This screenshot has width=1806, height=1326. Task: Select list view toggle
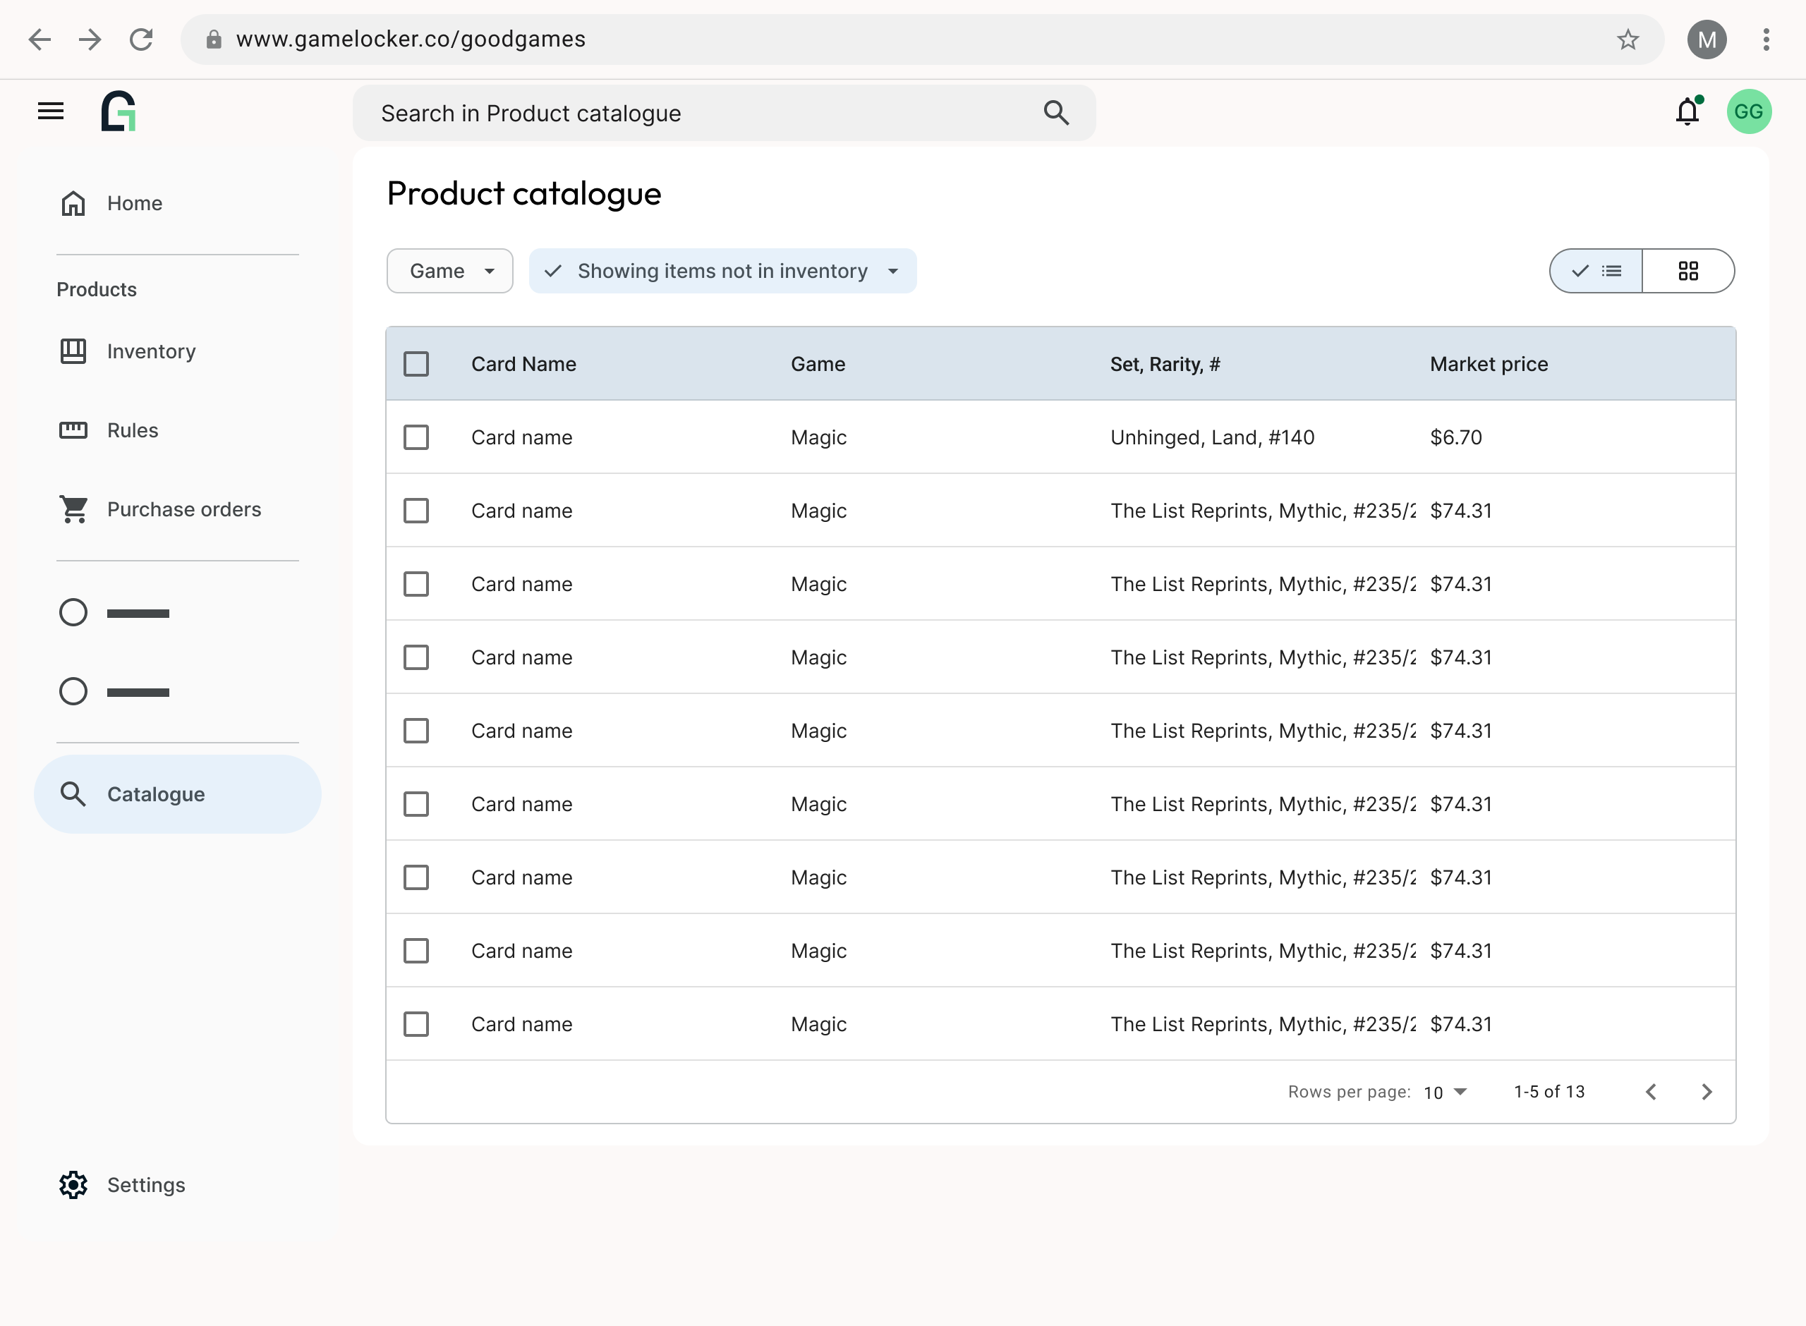(1596, 272)
